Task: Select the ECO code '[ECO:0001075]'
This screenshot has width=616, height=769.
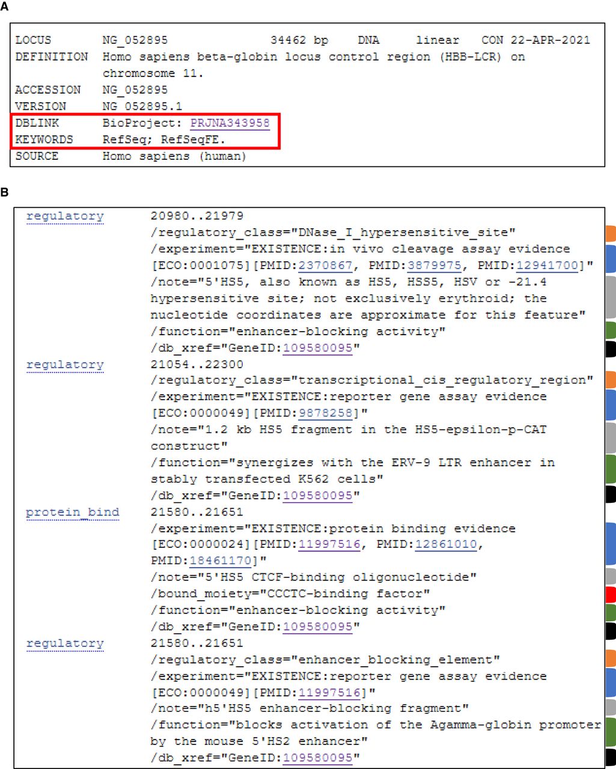Action: (201, 266)
